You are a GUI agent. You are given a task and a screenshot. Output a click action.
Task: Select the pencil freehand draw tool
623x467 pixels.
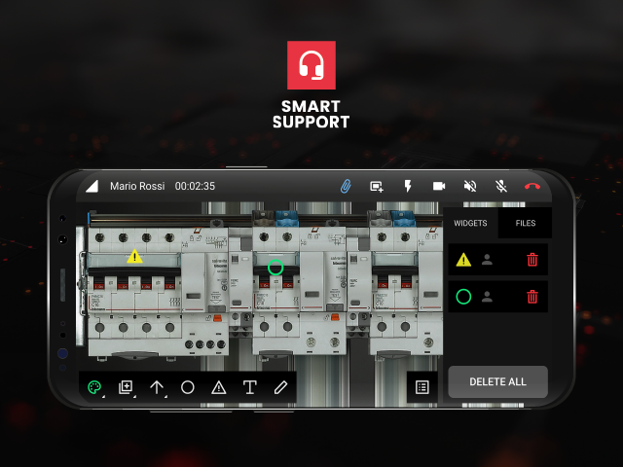[280, 387]
